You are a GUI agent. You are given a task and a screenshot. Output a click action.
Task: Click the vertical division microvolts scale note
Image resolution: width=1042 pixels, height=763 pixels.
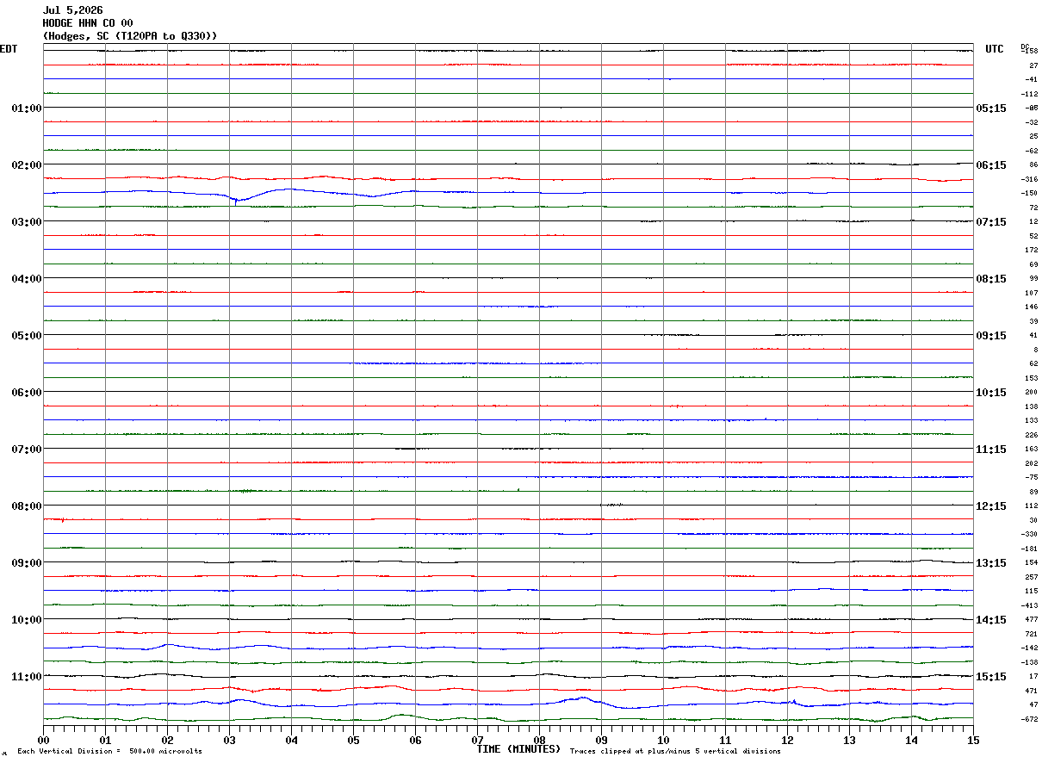pos(109,752)
